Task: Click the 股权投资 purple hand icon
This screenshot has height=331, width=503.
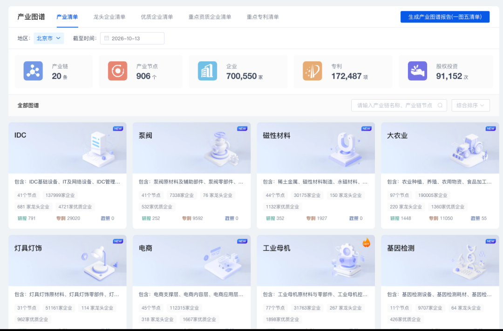Action: 417,71
